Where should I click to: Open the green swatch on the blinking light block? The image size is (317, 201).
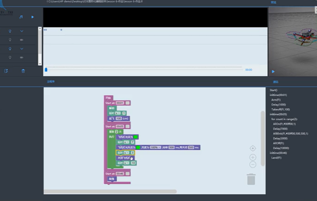point(138,147)
